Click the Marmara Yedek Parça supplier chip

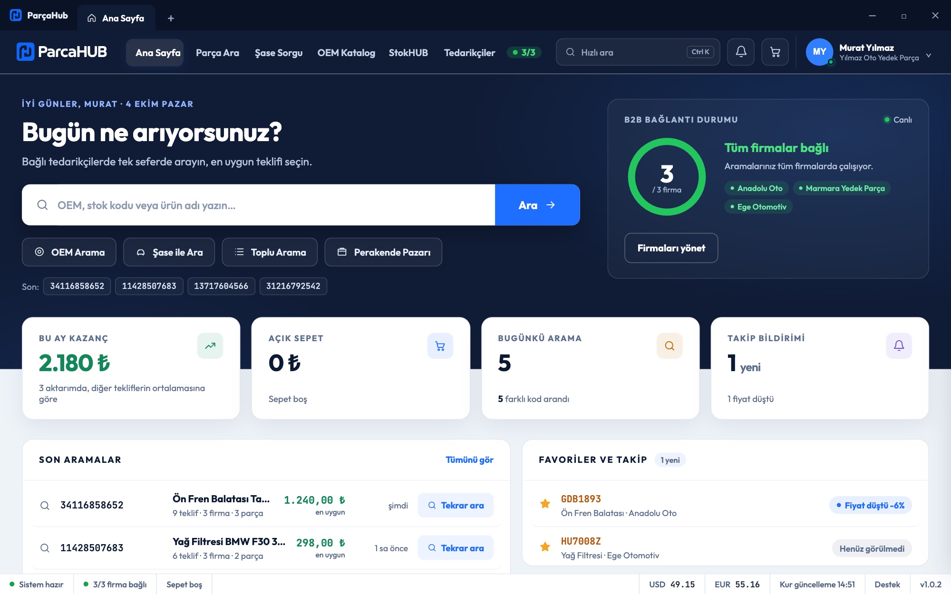[842, 188]
